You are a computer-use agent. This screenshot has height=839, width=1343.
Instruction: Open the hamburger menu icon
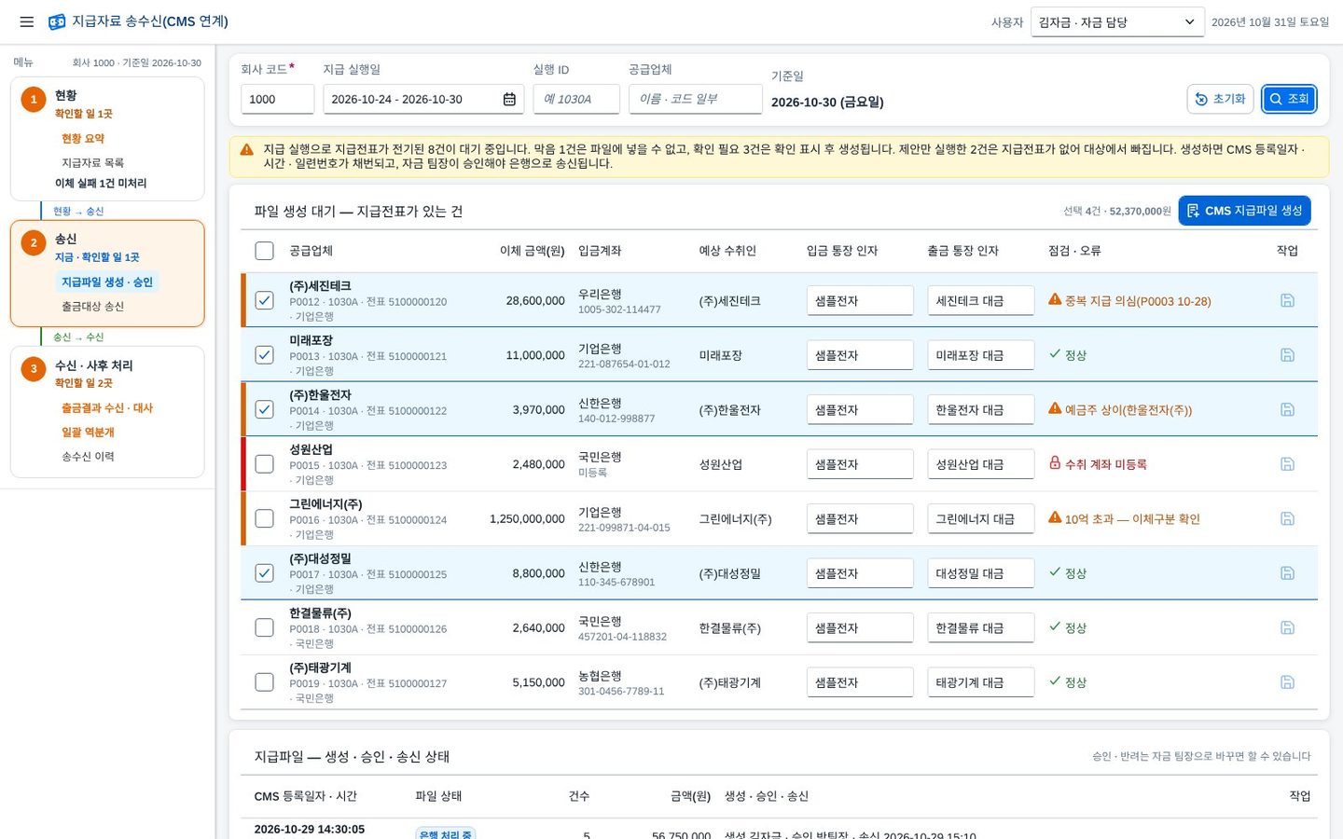click(27, 21)
